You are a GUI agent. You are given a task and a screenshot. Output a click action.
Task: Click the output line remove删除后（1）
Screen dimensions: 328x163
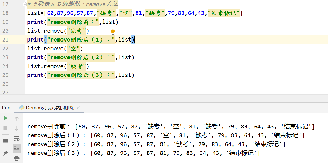[166, 135]
